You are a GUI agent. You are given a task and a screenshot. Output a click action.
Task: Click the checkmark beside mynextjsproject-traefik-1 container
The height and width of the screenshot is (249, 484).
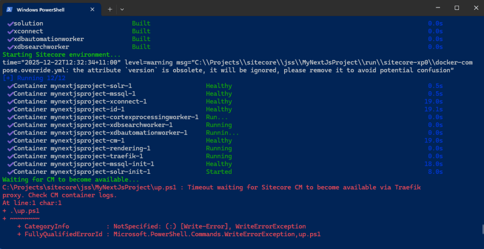(10, 156)
